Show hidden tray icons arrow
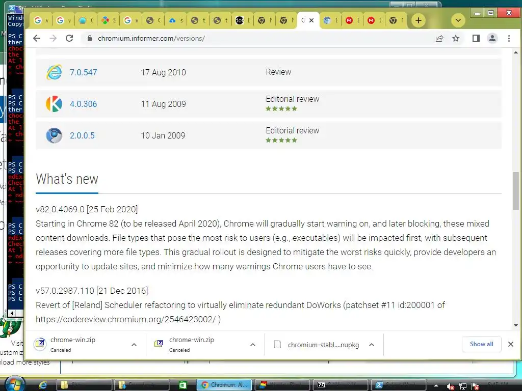Viewport: 522px width, 391px height. 436,386
